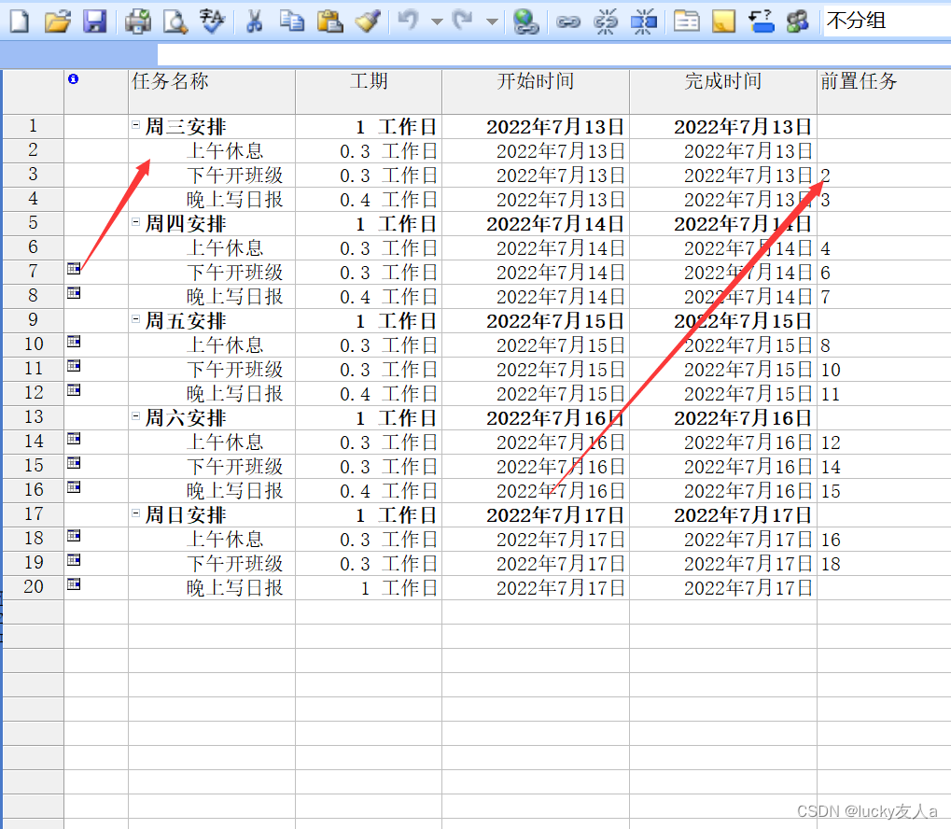The image size is (951, 829).
Task: Link the selected tasks
Action: coord(568,21)
